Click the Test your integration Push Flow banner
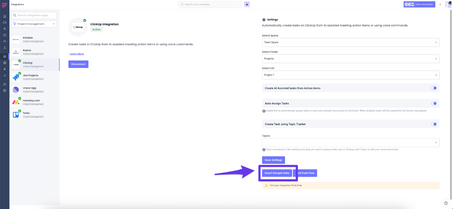Viewport: 453px width, 209px height. click(x=351, y=186)
